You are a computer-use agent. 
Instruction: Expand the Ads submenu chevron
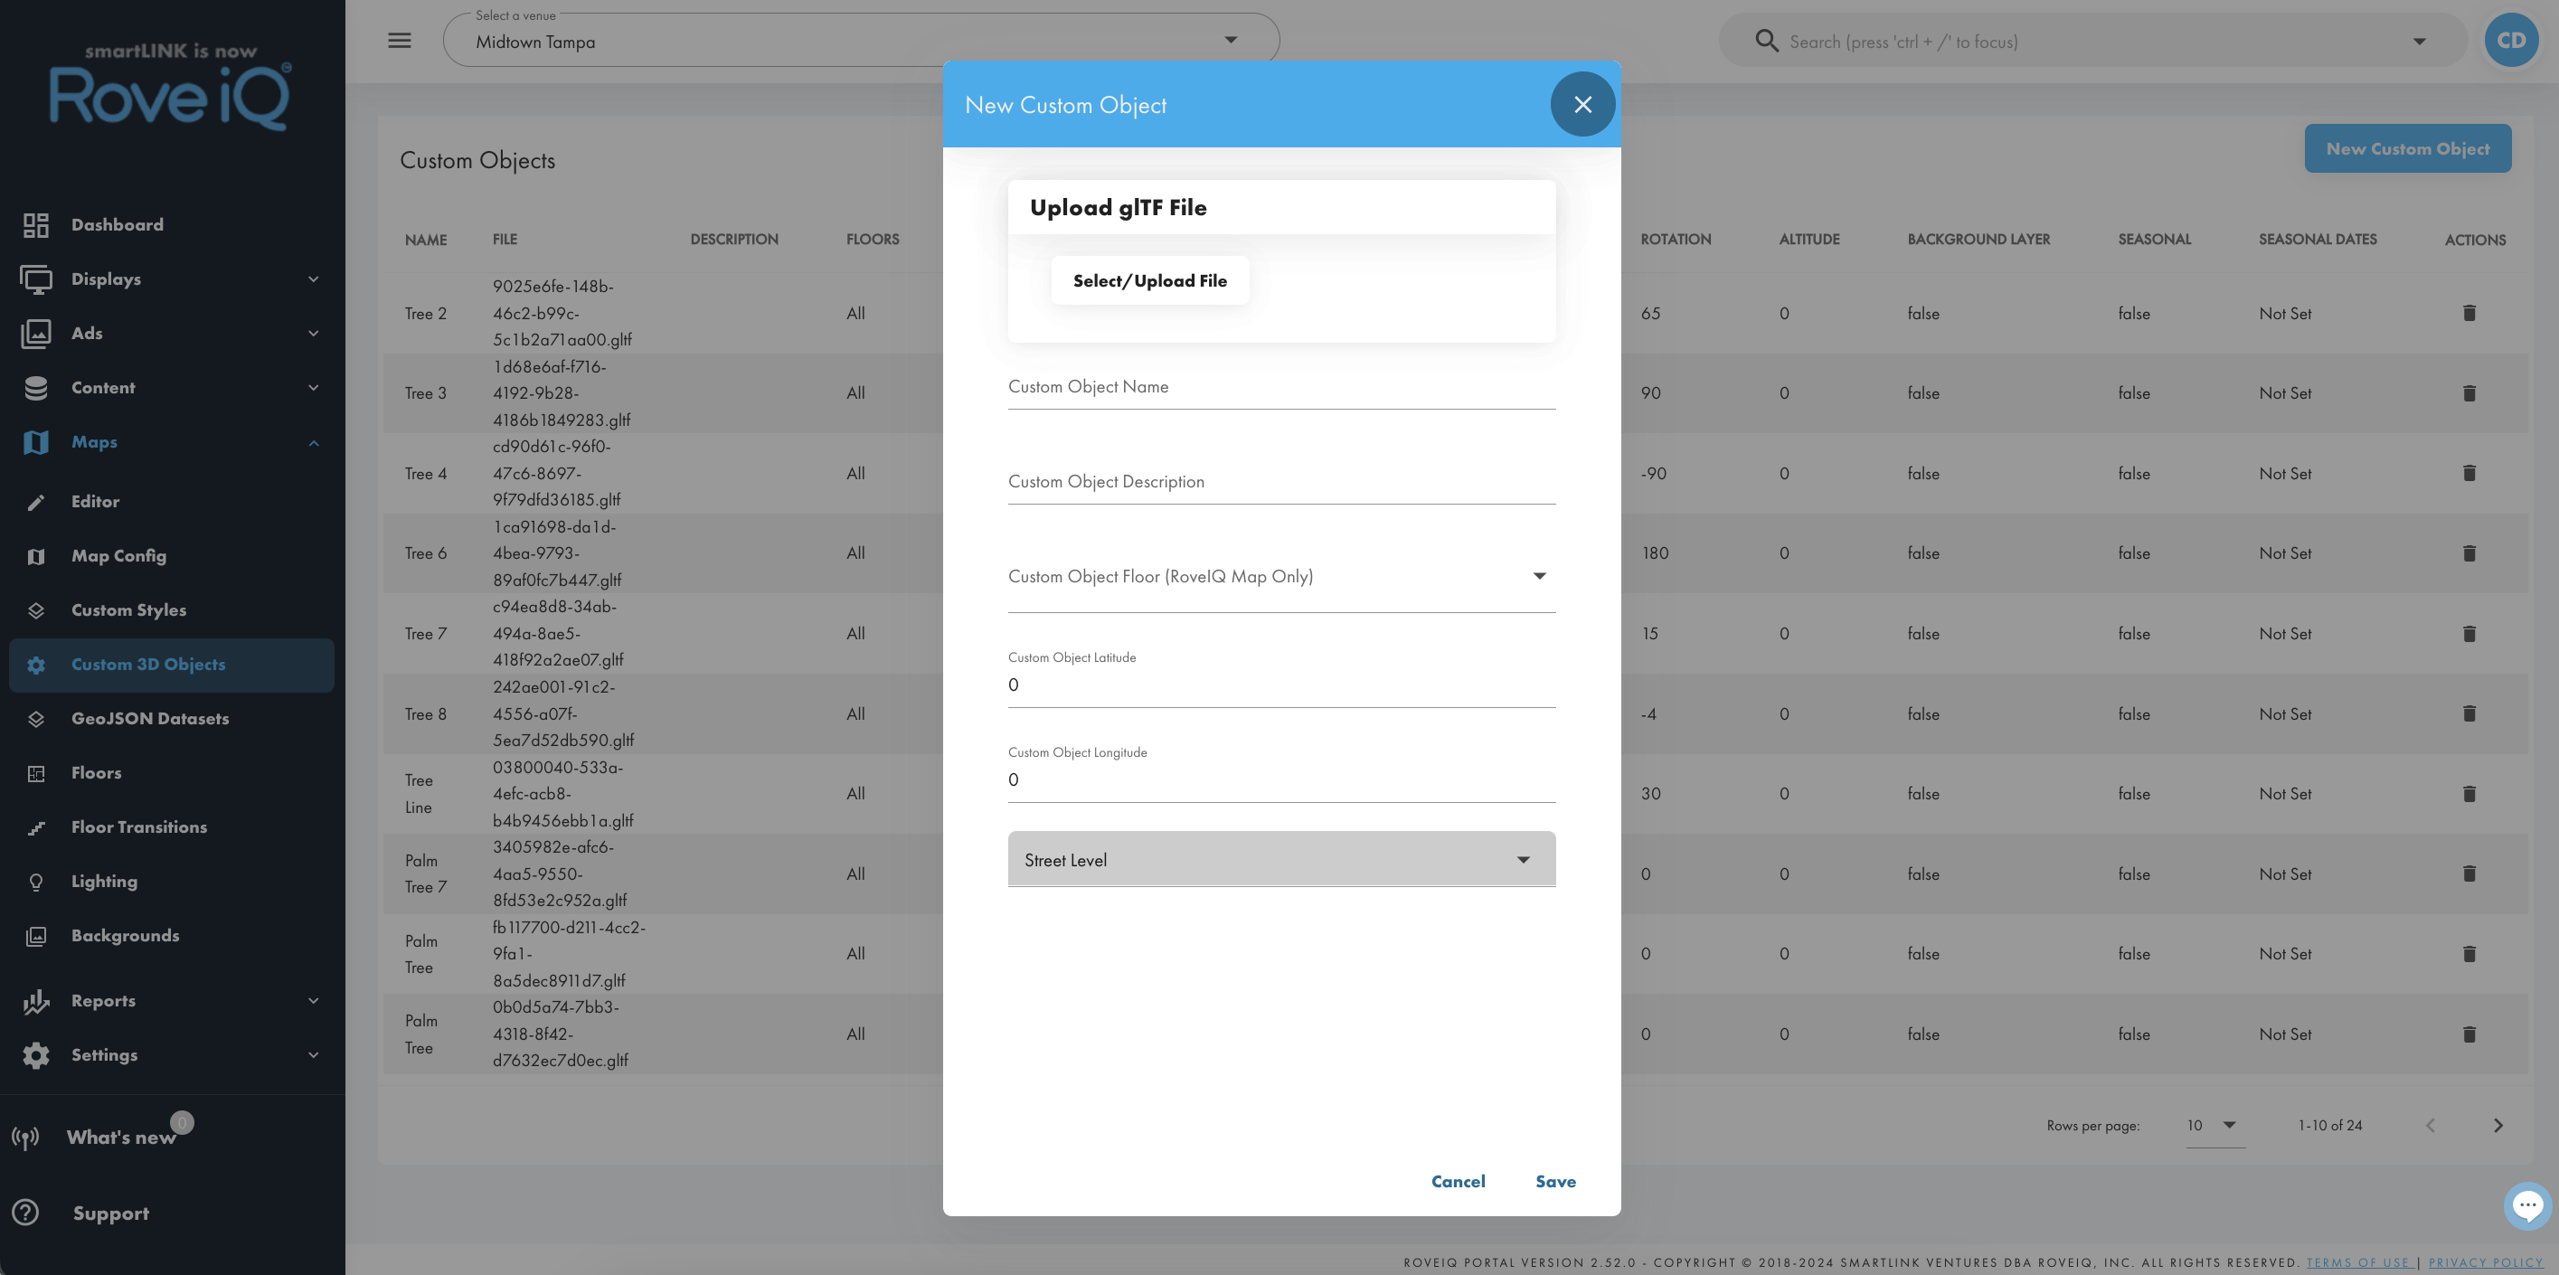pos(314,333)
